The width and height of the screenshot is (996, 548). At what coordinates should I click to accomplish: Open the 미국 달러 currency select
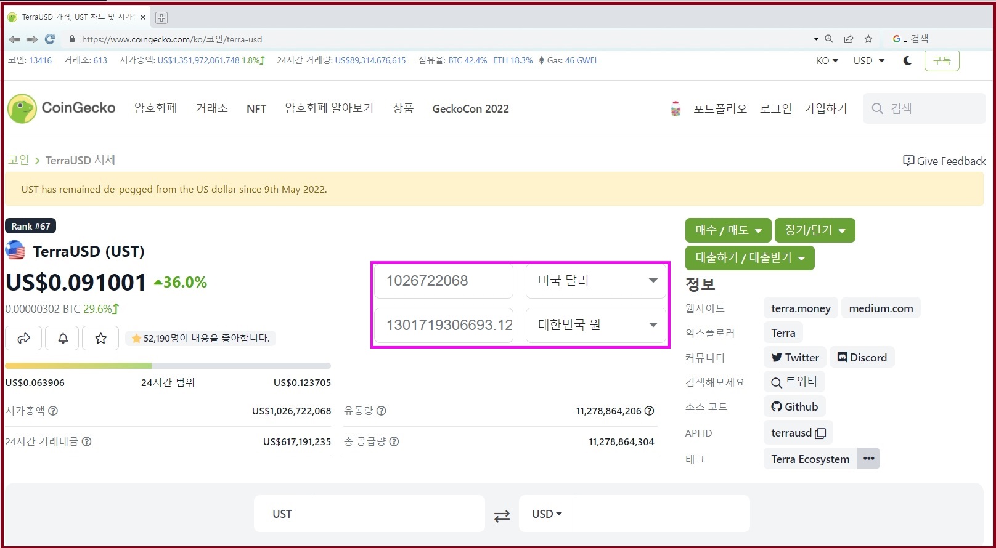pyautogui.click(x=595, y=281)
